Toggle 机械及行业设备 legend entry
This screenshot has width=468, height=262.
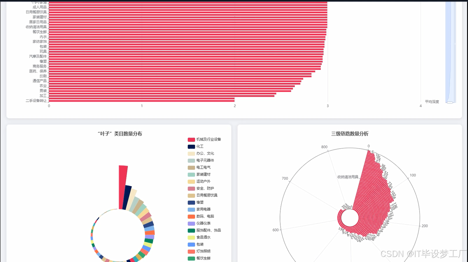[x=204, y=139]
